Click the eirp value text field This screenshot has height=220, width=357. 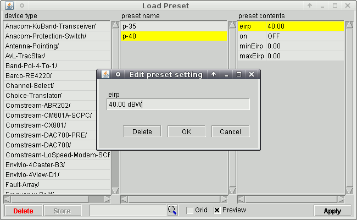pos(178,105)
